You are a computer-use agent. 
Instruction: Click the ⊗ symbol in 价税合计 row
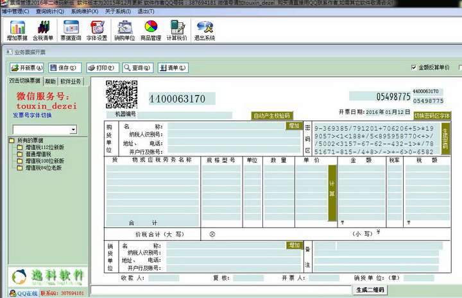tap(212, 235)
